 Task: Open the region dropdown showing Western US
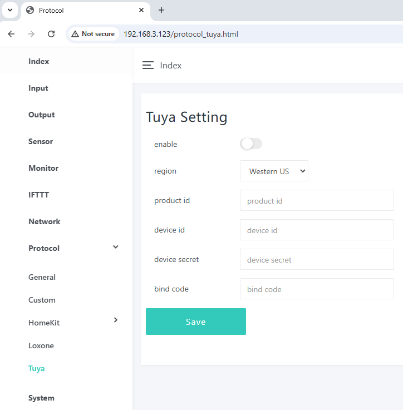(x=274, y=171)
